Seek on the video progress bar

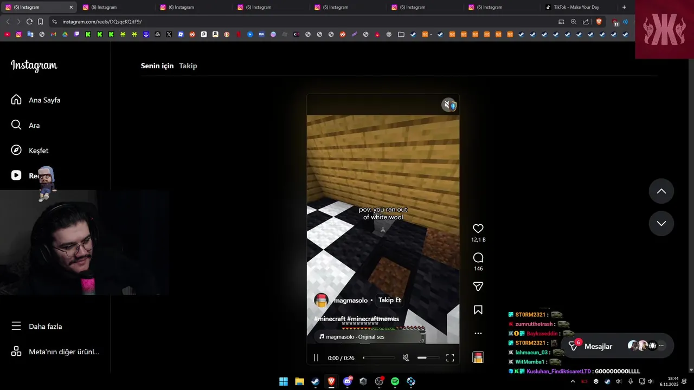379,358
